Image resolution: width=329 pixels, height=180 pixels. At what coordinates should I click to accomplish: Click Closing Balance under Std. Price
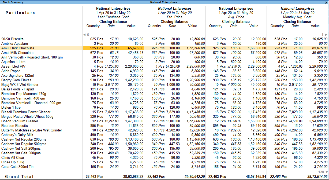174,21
